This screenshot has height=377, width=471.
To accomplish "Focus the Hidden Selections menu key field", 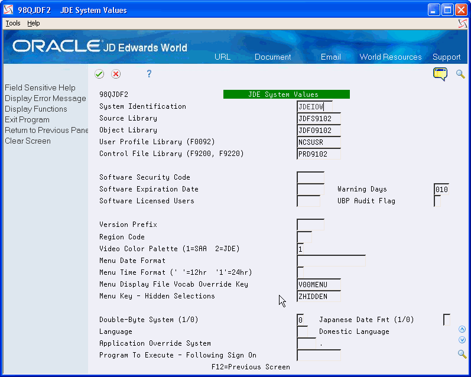I will point(319,296).
